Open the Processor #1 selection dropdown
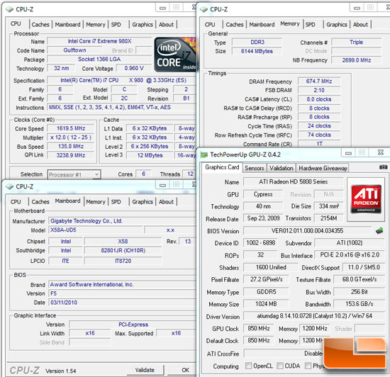Viewport: 390px width, 377px height. coord(74,175)
